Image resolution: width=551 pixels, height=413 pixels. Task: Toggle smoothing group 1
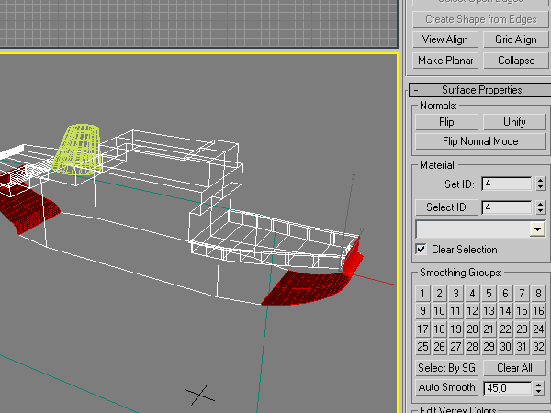[422, 294]
